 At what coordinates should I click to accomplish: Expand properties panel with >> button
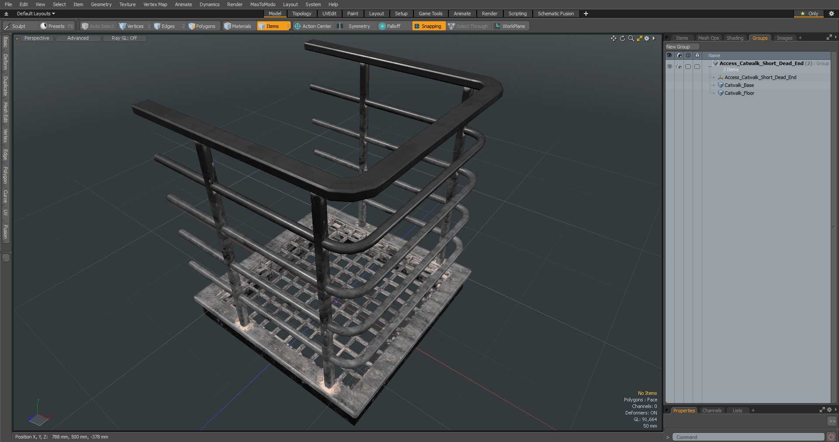(832, 421)
